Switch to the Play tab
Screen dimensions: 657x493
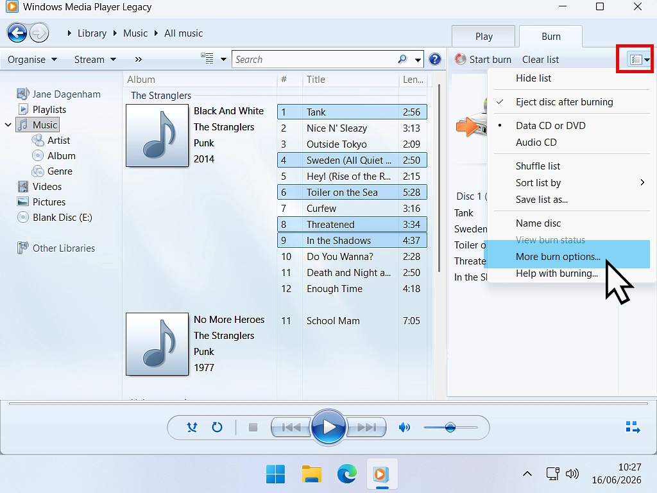[484, 37]
